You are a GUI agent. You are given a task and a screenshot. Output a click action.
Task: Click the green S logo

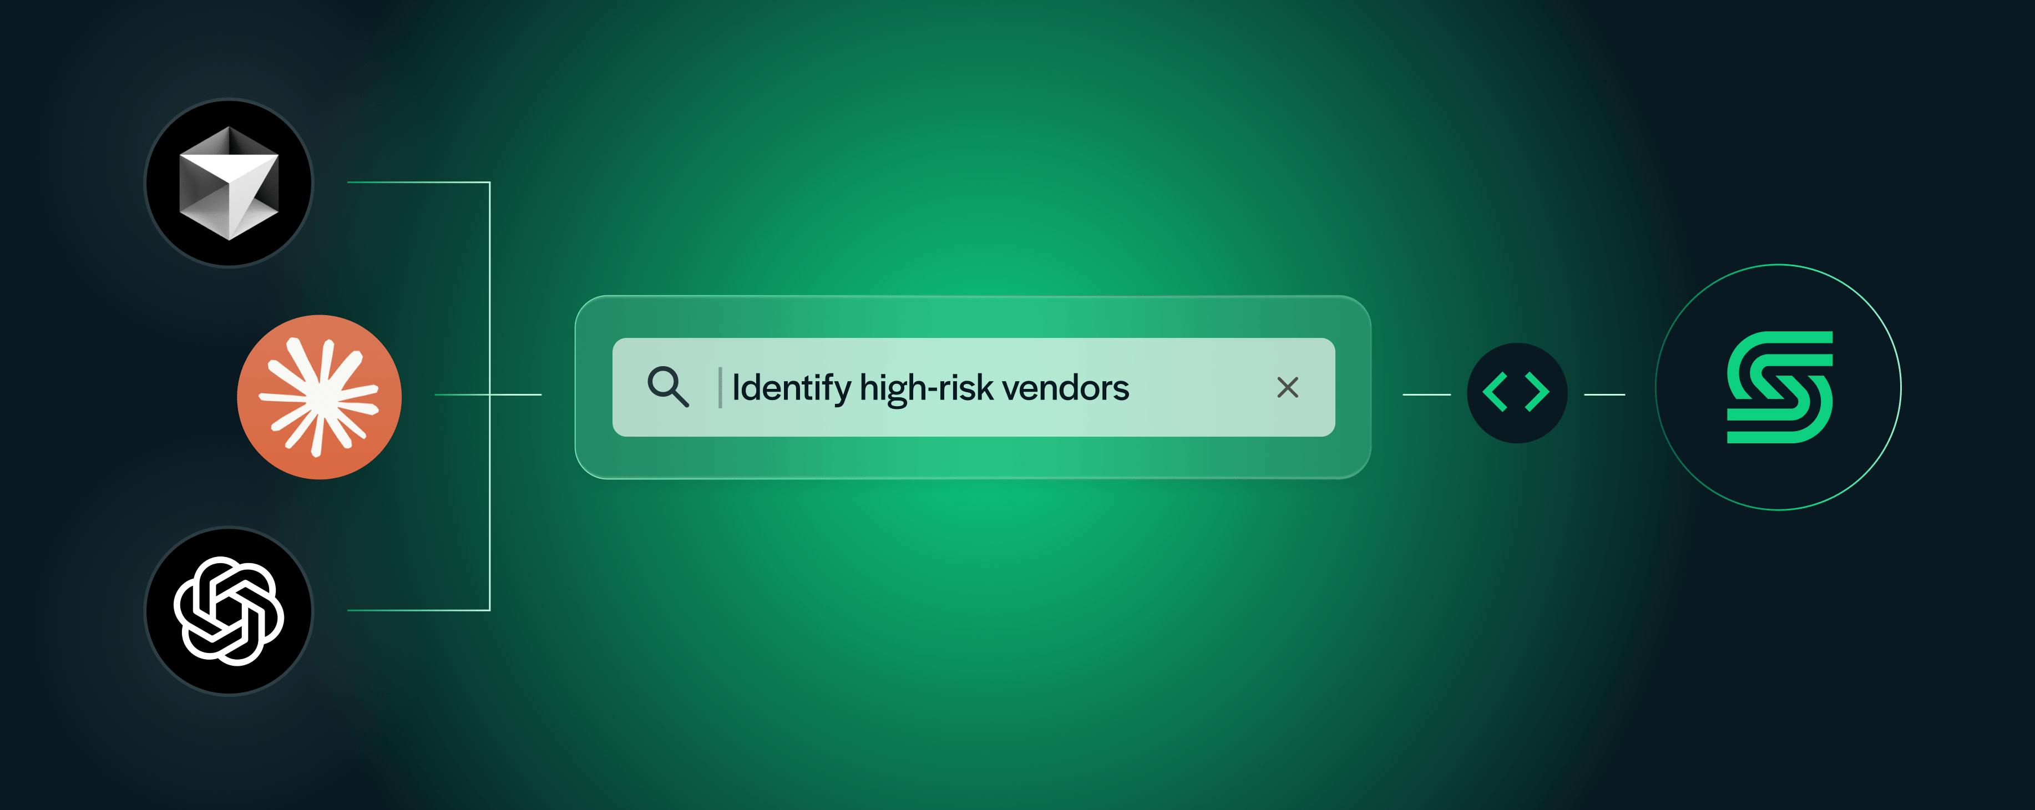1779,387
